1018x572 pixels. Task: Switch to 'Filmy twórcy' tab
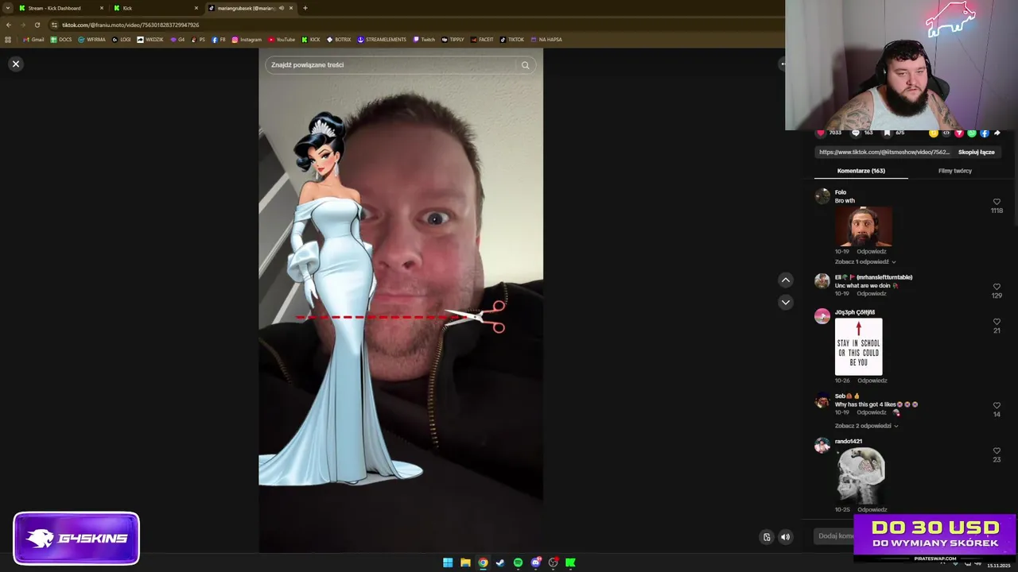coord(954,171)
